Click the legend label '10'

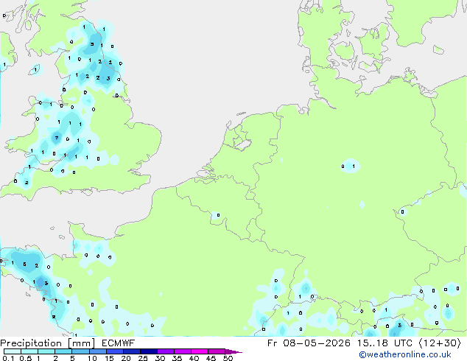[92, 358]
